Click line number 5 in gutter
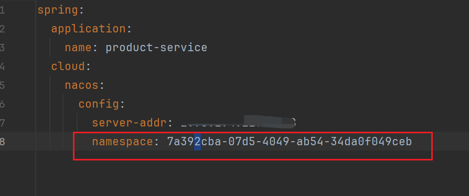Viewport: 469px width, 196px height. click(3, 85)
